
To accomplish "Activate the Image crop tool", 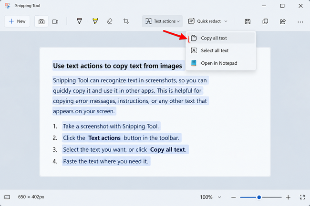I will pos(126,21).
